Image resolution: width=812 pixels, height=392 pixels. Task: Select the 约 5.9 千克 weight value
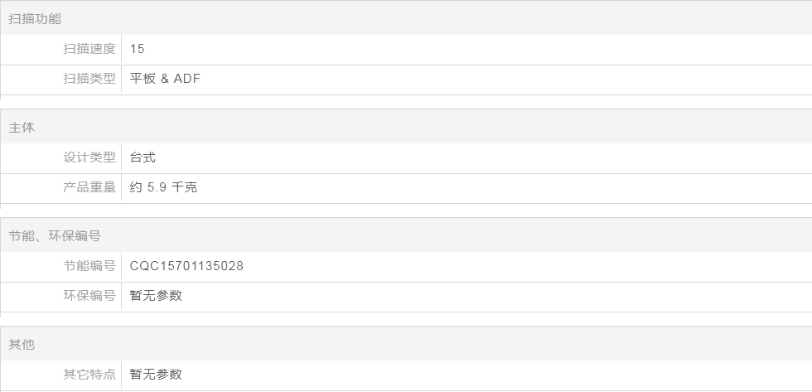[163, 187]
